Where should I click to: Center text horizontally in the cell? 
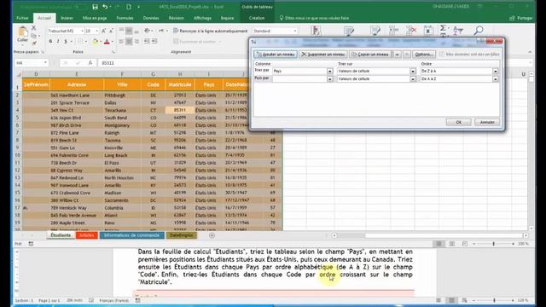tap(129, 42)
